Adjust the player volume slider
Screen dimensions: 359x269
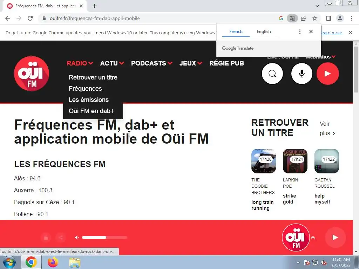coord(104,237)
